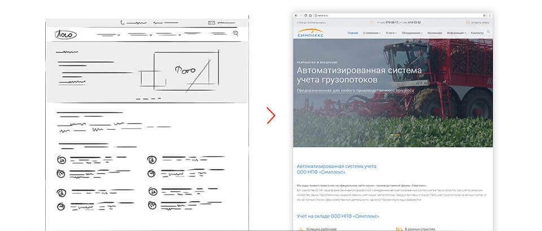Screen dimensions: 542x231
Task: Select the white slider indicator in hero
Action: (392, 135)
